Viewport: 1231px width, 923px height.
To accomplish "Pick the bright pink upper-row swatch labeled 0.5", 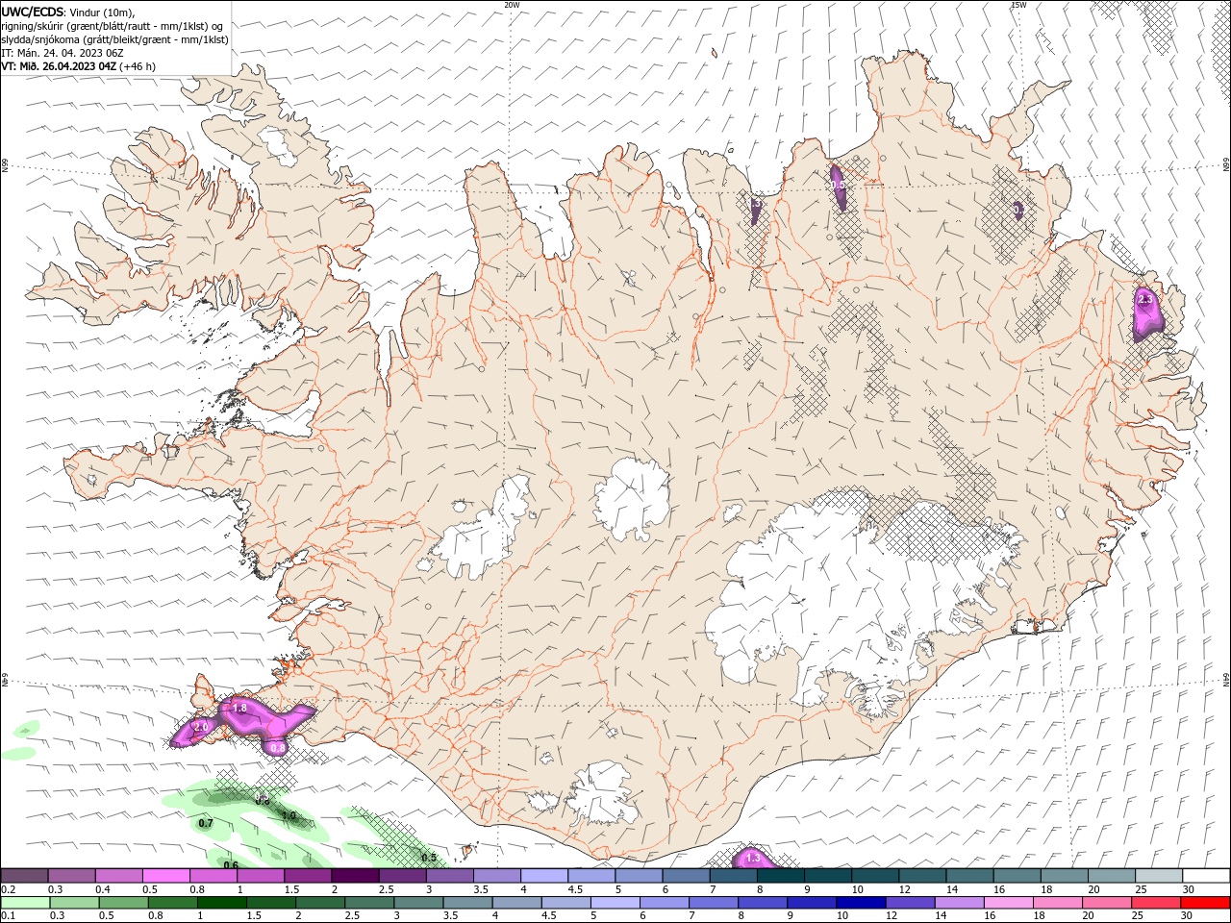I will click(165, 876).
